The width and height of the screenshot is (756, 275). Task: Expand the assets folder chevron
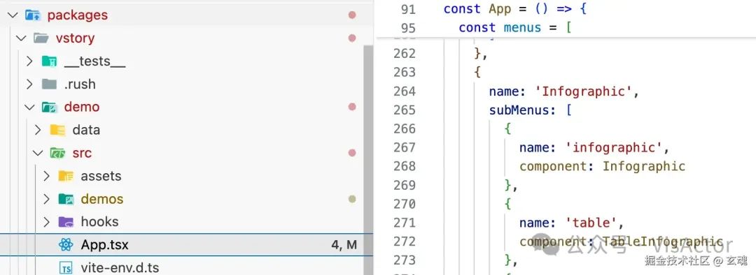46,176
